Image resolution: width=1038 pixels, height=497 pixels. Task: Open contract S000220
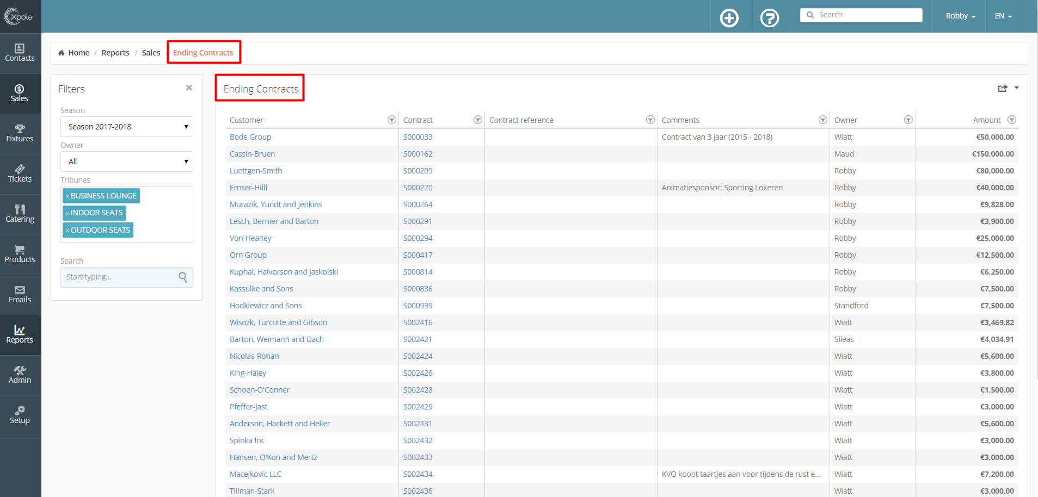point(418,188)
